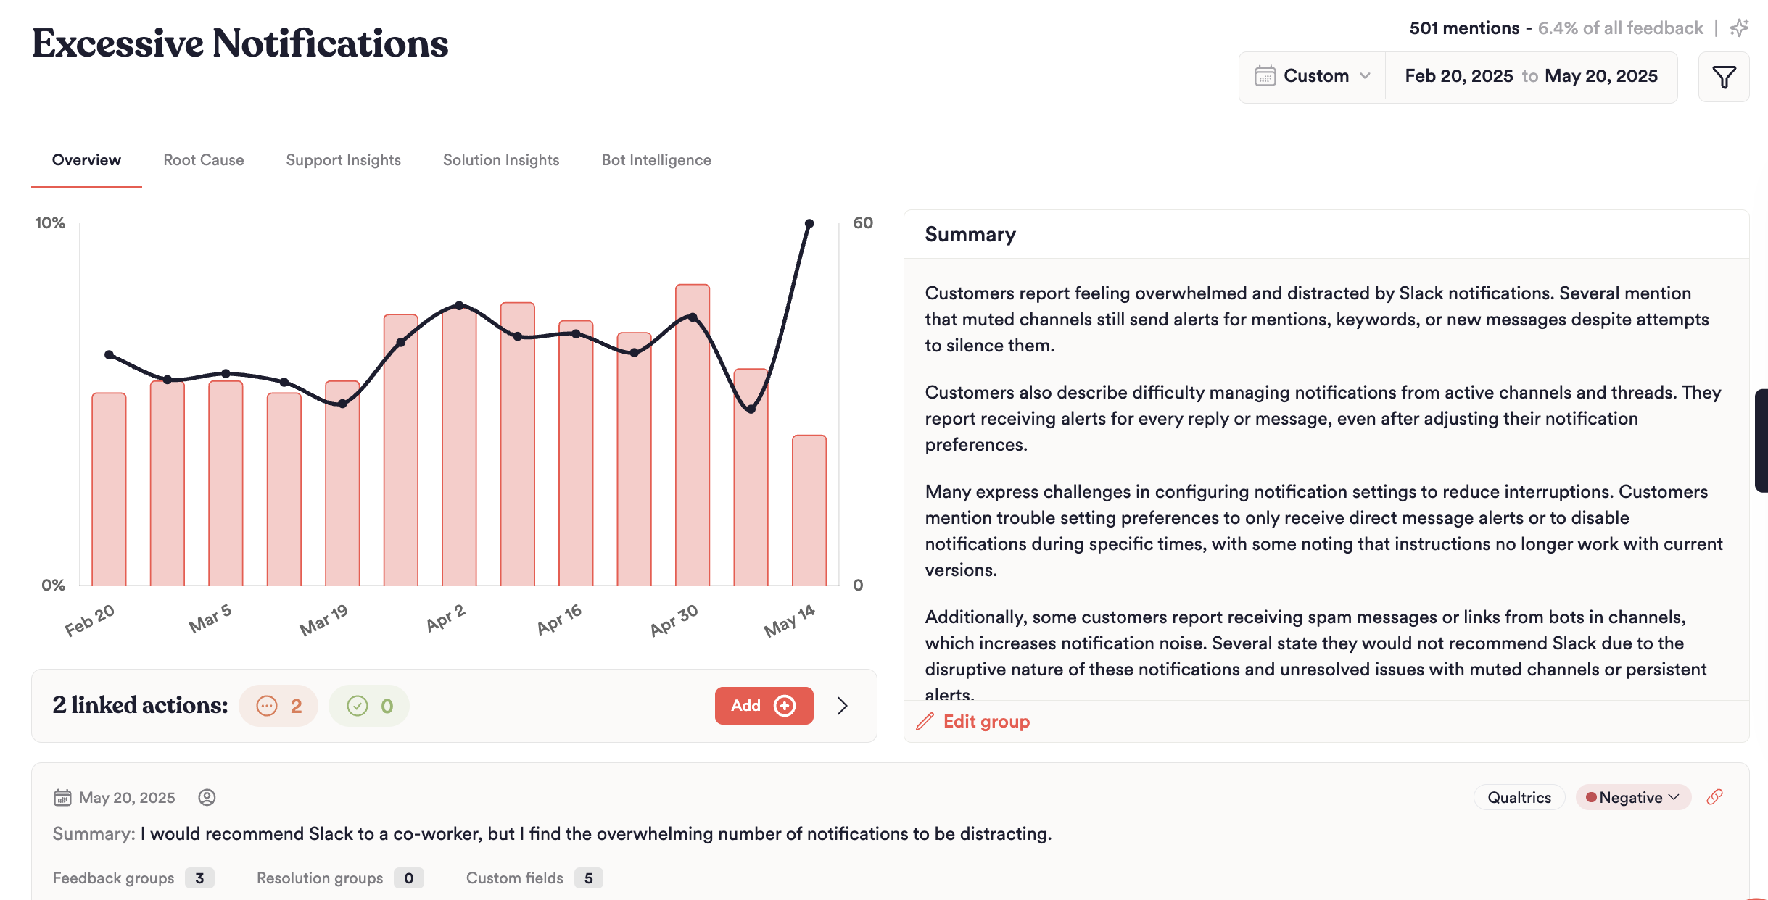Image resolution: width=1768 pixels, height=900 pixels.
Task: Click the Qualtrics source tag
Action: (1519, 797)
